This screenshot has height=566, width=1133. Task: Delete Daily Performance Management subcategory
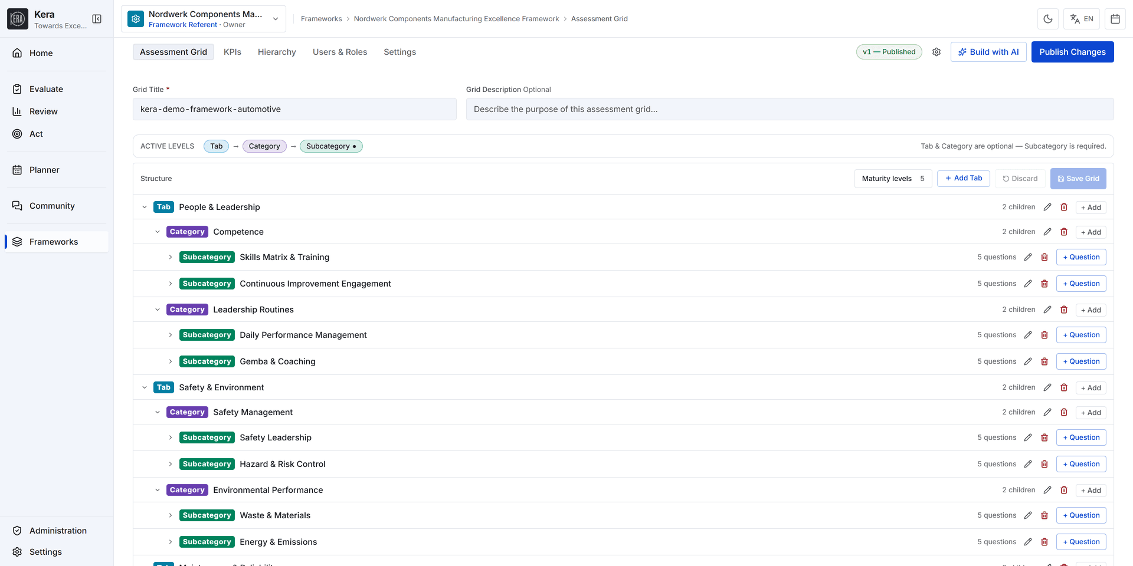pyautogui.click(x=1044, y=335)
